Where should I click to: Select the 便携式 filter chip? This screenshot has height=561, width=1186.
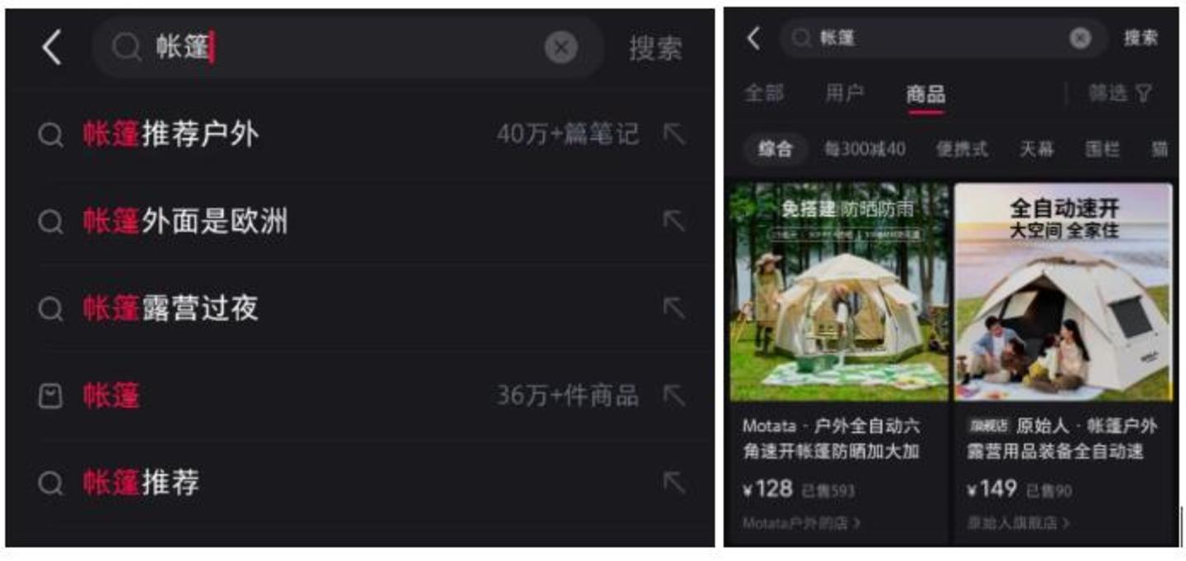(961, 149)
